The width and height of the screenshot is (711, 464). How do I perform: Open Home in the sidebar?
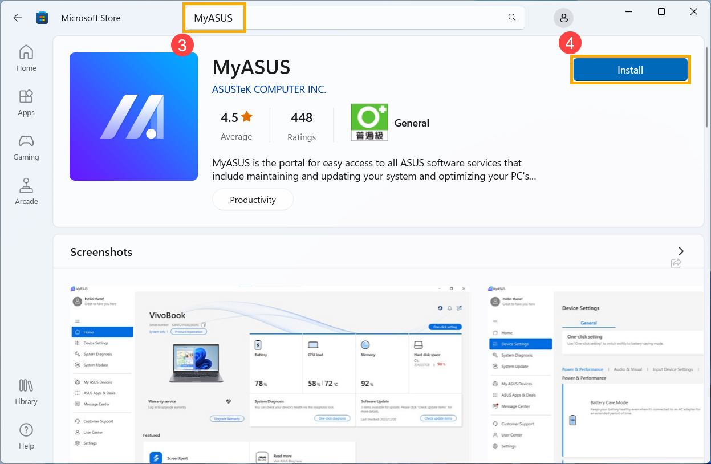(26, 59)
